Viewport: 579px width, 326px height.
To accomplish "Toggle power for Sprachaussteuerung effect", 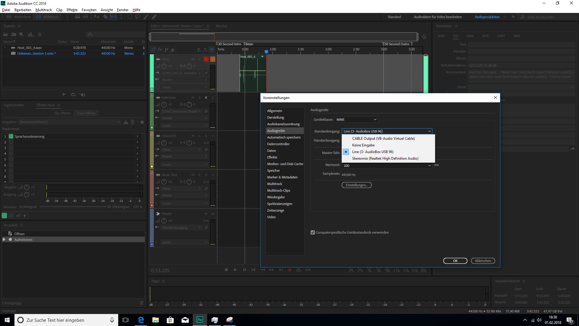I will [11, 136].
